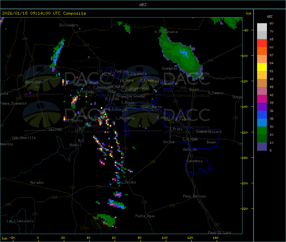Click the 'L_Malvinas' map label
This screenshot has height=242, width=286.
pyautogui.click(x=125, y=118)
